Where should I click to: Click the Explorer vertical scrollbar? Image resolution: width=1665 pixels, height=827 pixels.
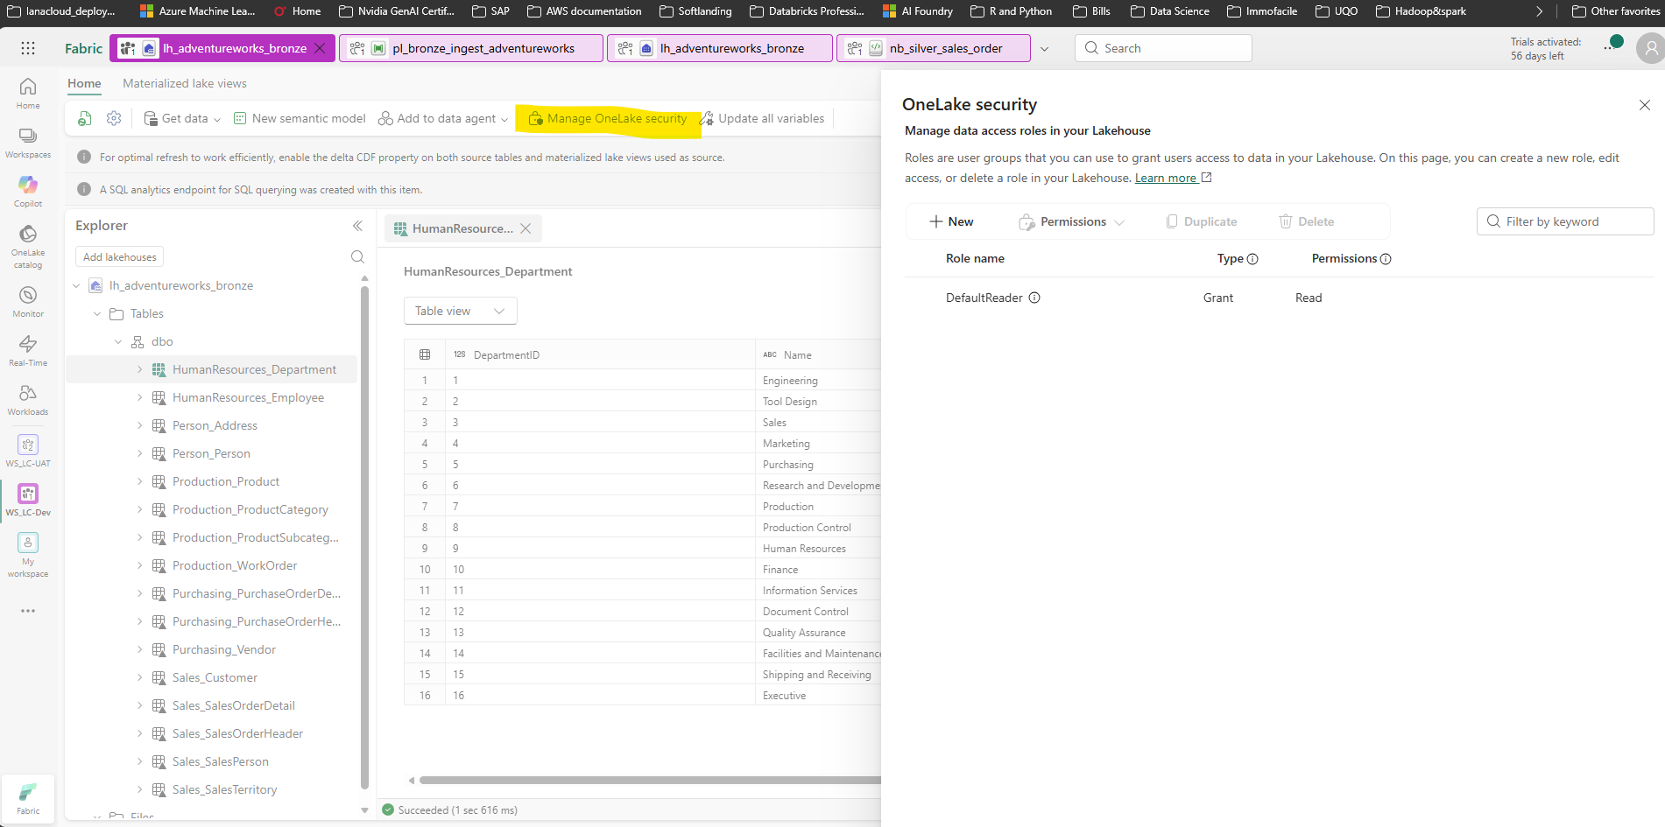pyautogui.click(x=364, y=536)
